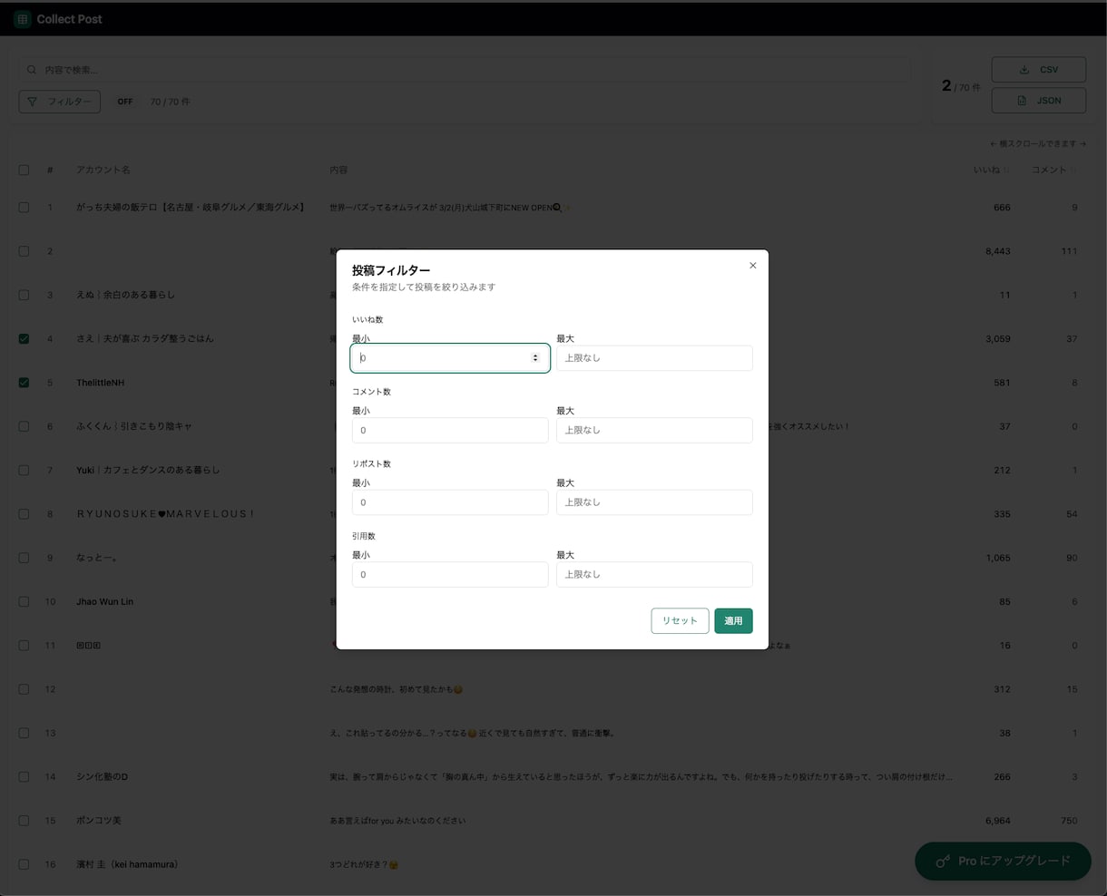Click the stepper arrows in いいね数 最小
Viewport: 1107px width, 896px height.
(535, 358)
